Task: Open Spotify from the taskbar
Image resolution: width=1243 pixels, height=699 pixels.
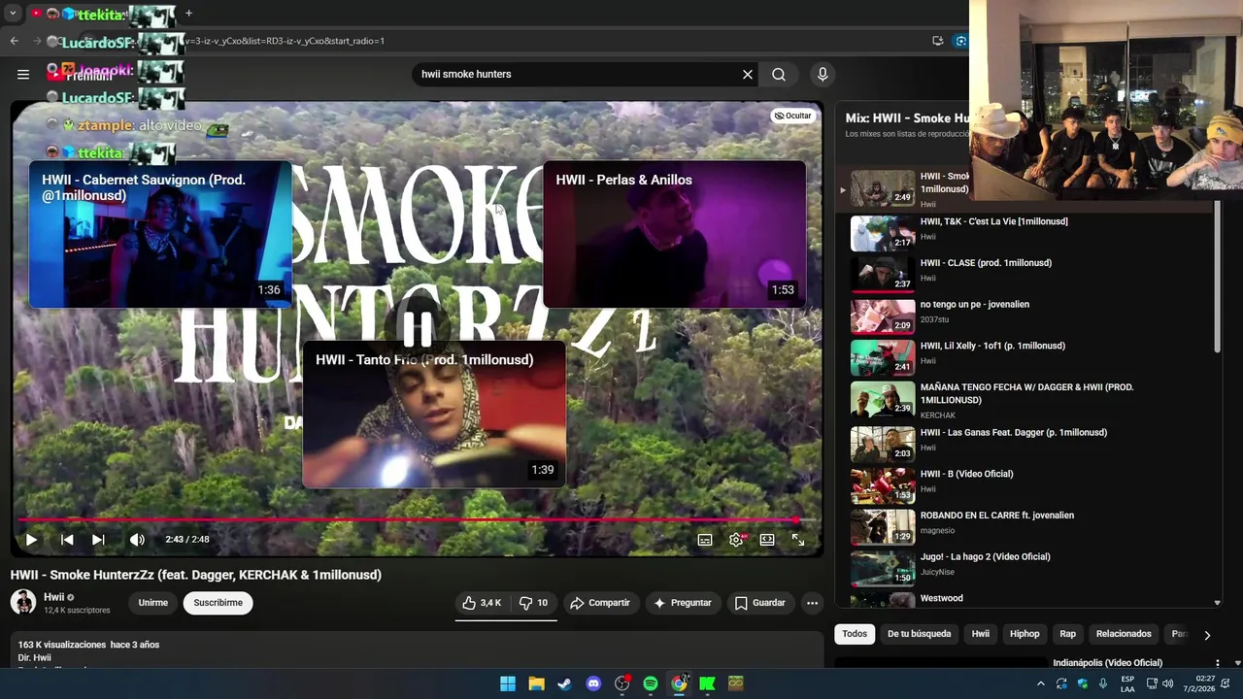Action: click(x=651, y=683)
